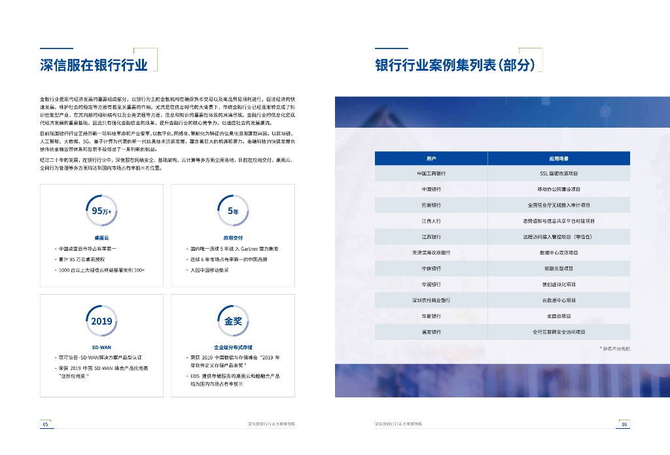Screen dimensions: 670x455
Task: Click table cell '信创虚拟化项目'
Action: tap(559, 284)
